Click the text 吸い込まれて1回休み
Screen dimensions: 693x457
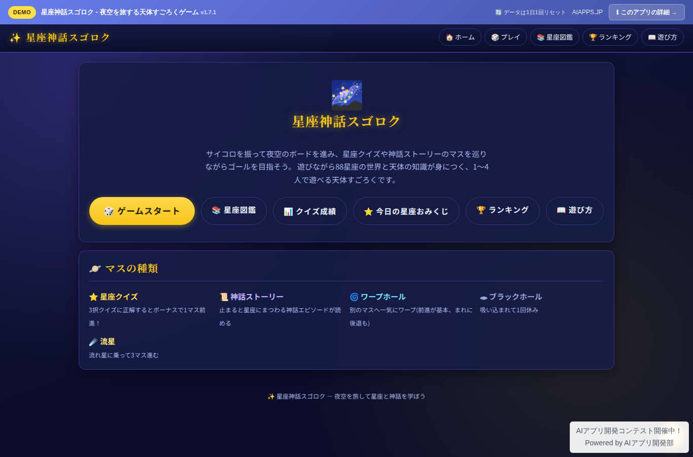click(x=509, y=310)
